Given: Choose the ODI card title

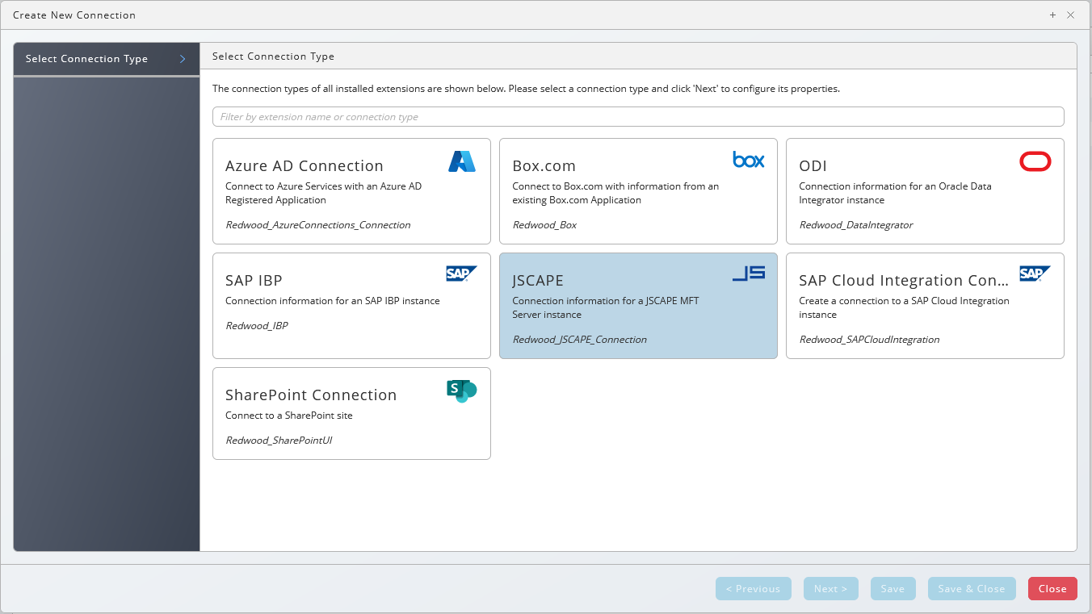Looking at the screenshot, I should [x=813, y=166].
